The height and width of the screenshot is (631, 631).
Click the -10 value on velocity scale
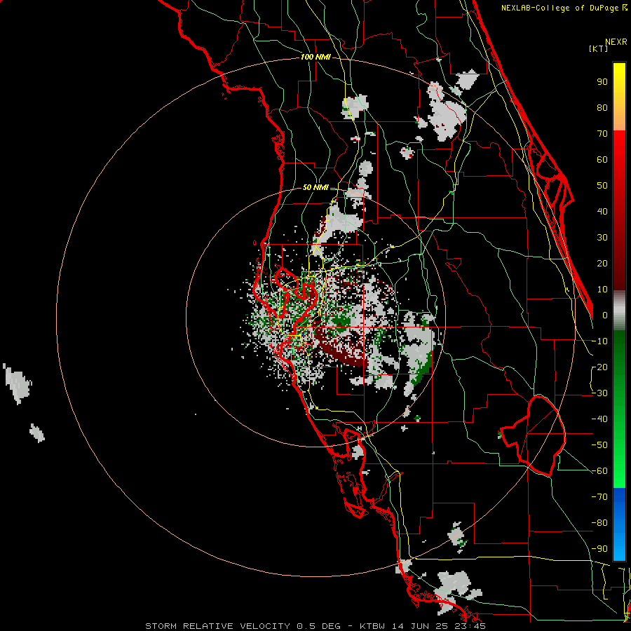599,341
